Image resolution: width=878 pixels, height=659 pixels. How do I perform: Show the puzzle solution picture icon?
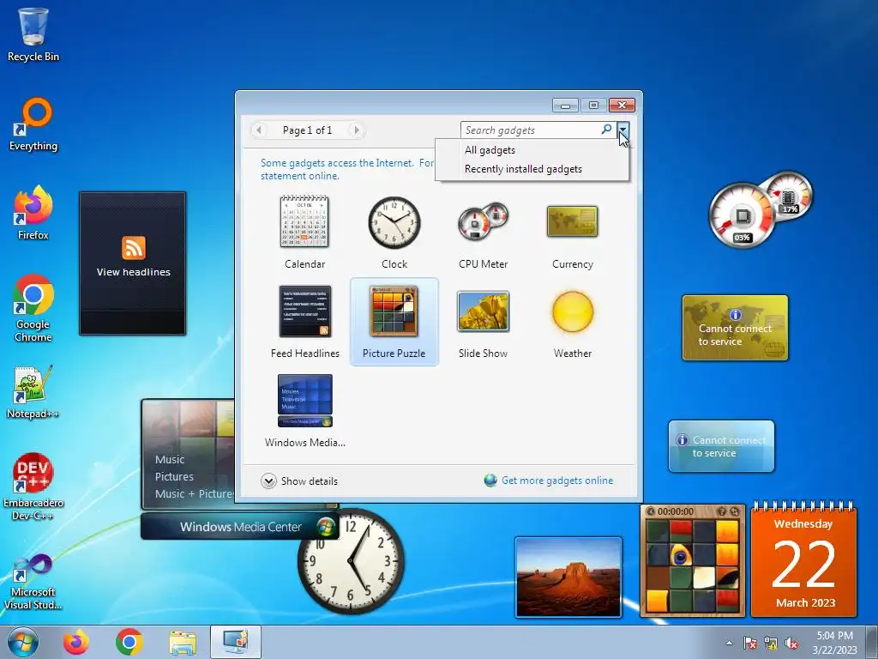722,511
